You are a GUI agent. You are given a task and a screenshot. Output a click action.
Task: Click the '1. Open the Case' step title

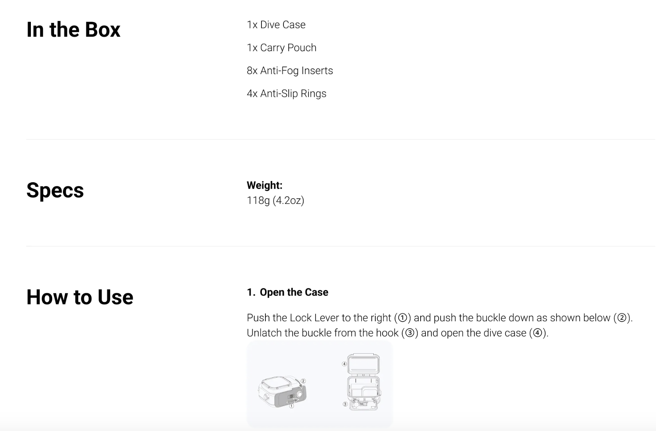click(288, 292)
